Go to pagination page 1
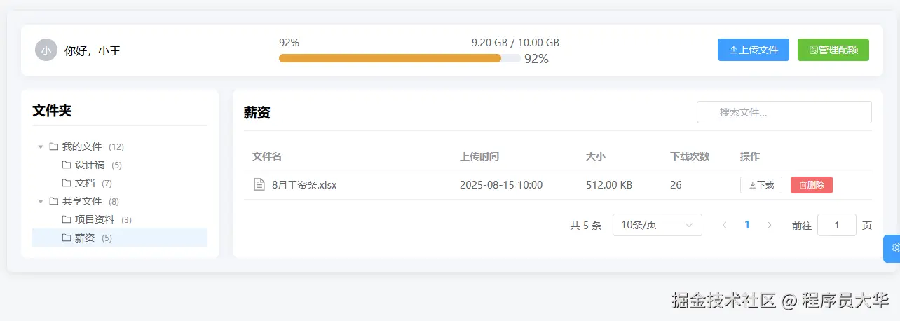Image resolution: width=900 pixels, height=321 pixels. point(747,225)
